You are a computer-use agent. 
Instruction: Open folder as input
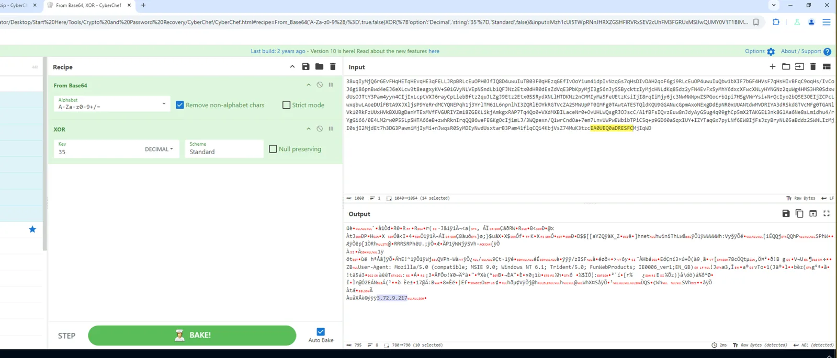(x=786, y=66)
